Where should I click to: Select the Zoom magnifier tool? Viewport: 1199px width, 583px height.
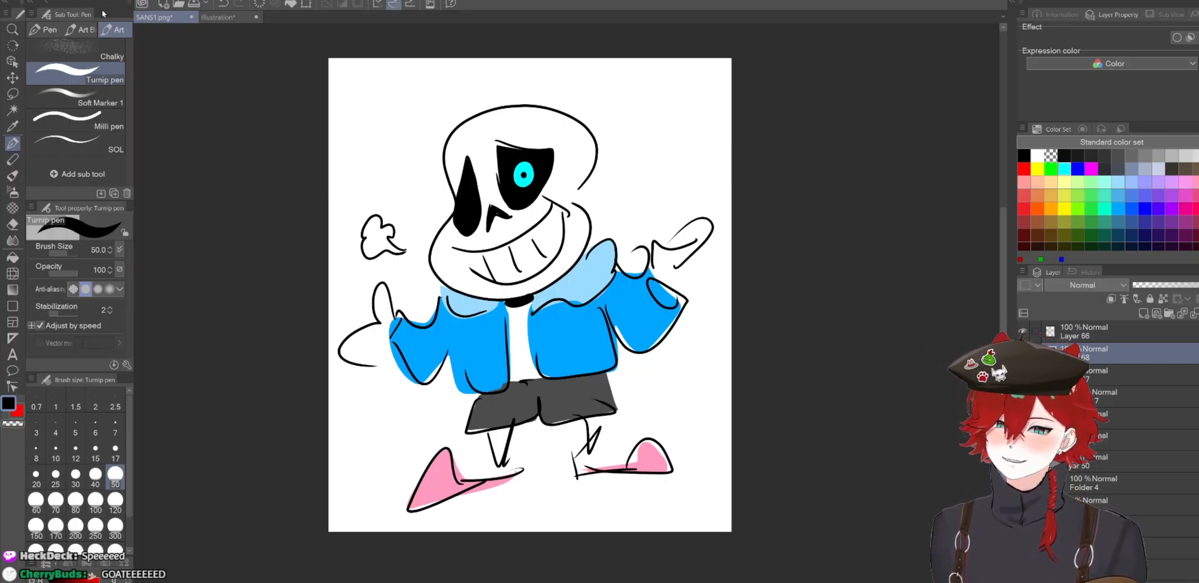click(13, 30)
